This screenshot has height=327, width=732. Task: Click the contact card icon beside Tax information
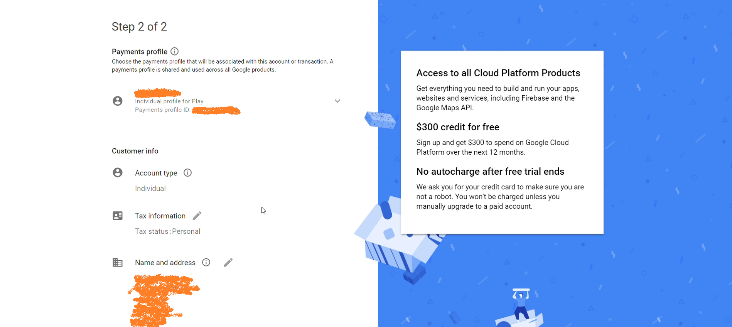[118, 216]
